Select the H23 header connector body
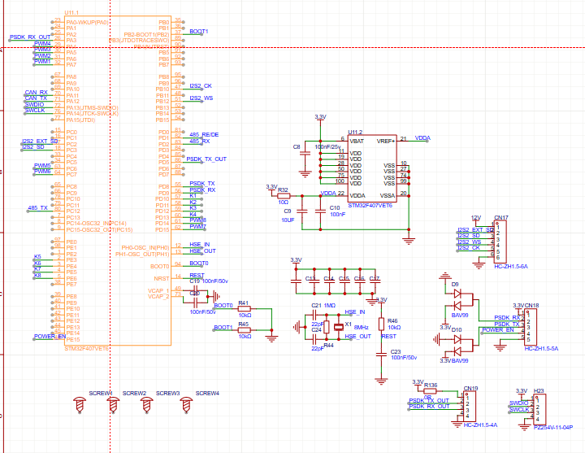Viewport: 585px width, 453px height. pos(539,410)
